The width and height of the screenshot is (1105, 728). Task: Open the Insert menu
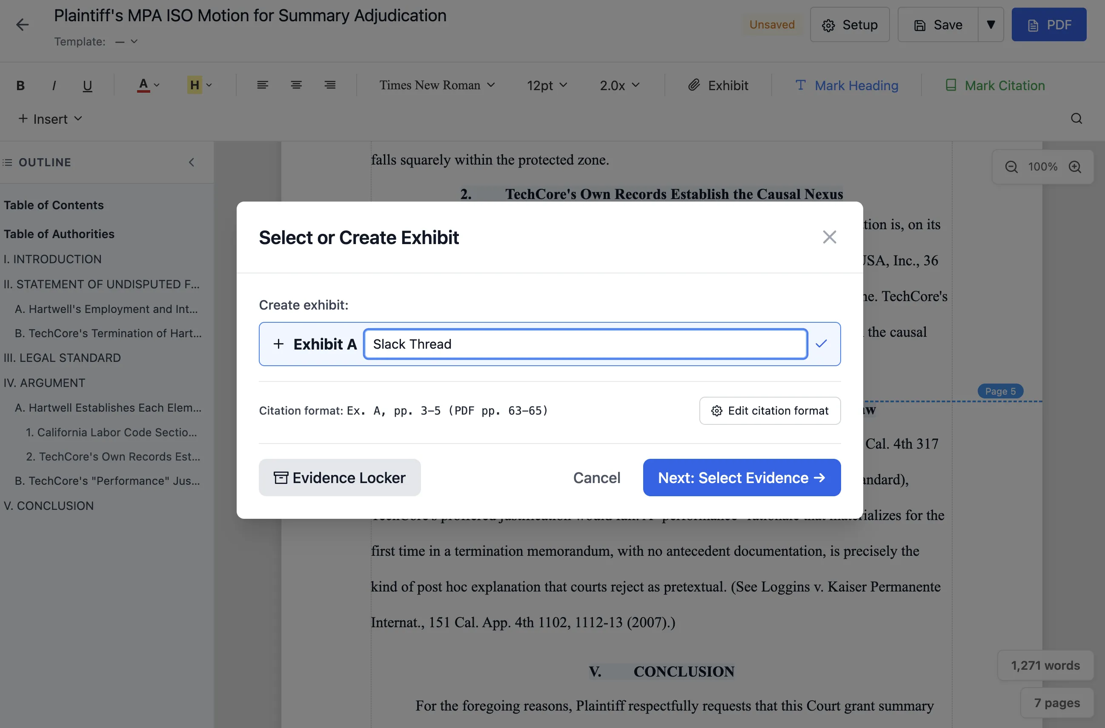click(x=50, y=119)
